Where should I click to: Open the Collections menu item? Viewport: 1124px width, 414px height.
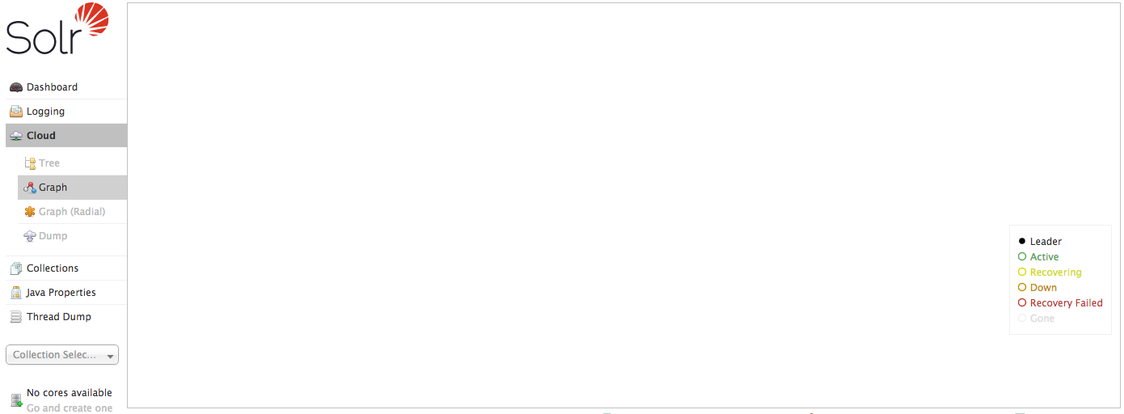[x=53, y=268]
